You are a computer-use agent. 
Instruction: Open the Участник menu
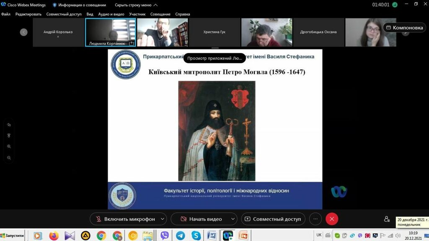137,14
